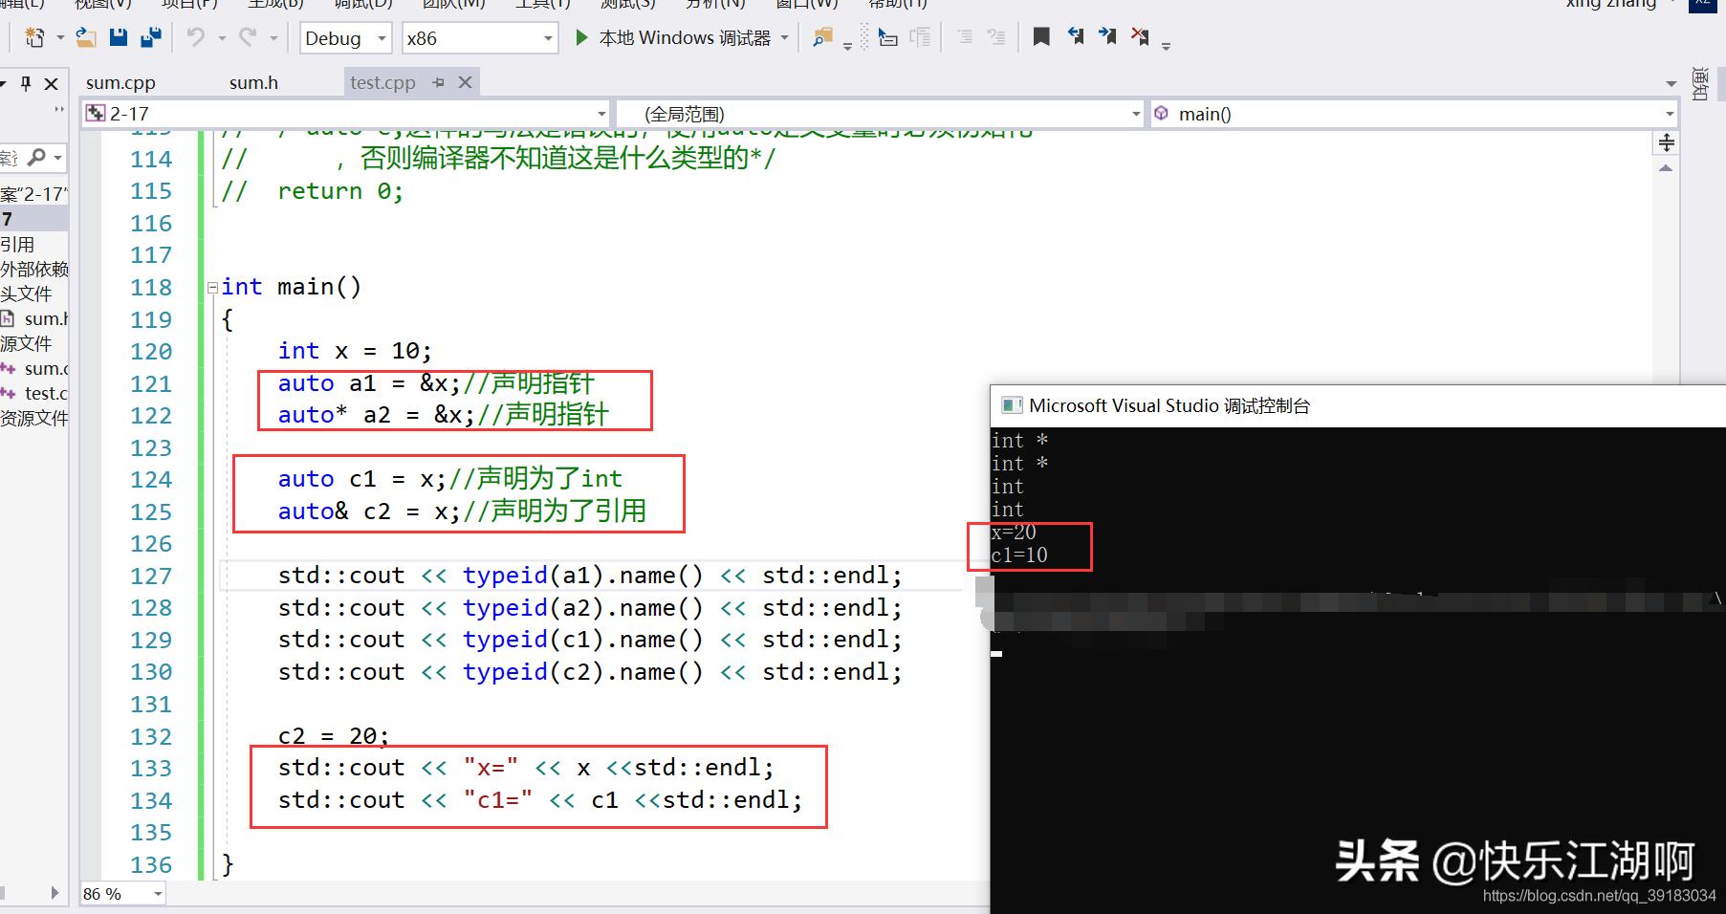1726x914 pixels.
Task: Collapse the main() function outline
Action: pyautogui.click(x=212, y=286)
